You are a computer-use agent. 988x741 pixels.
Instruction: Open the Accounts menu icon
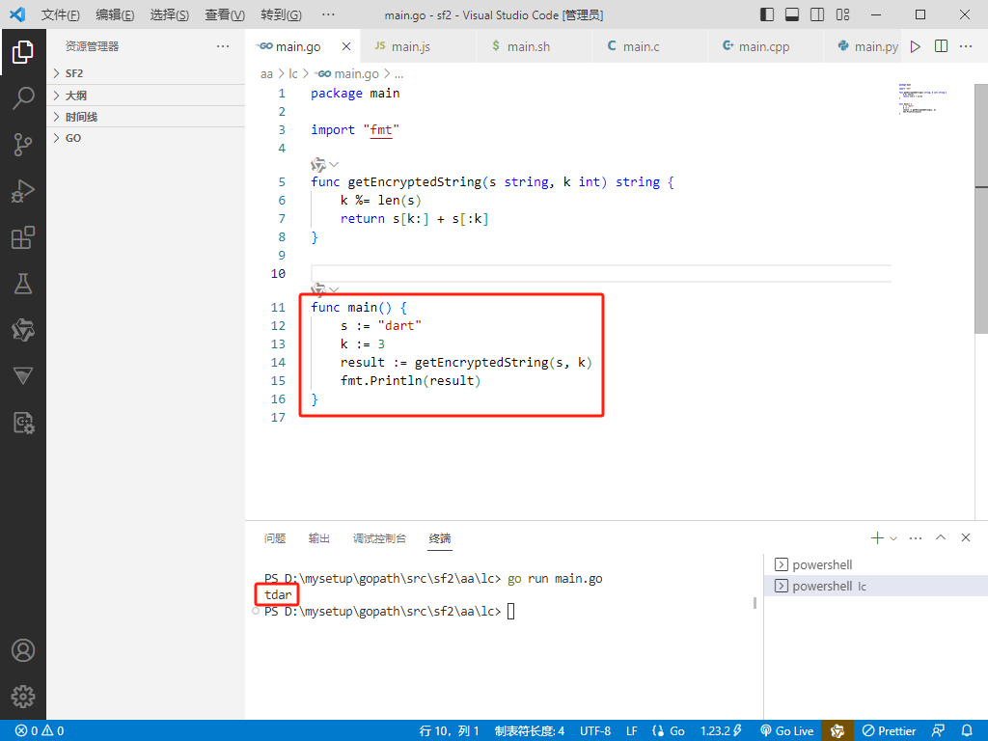point(23,650)
